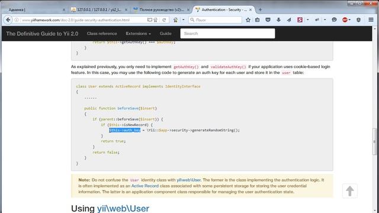Screen dimensions: 379x213
Task: Click the scroll-to-top arrow button
Action: click(350, 191)
